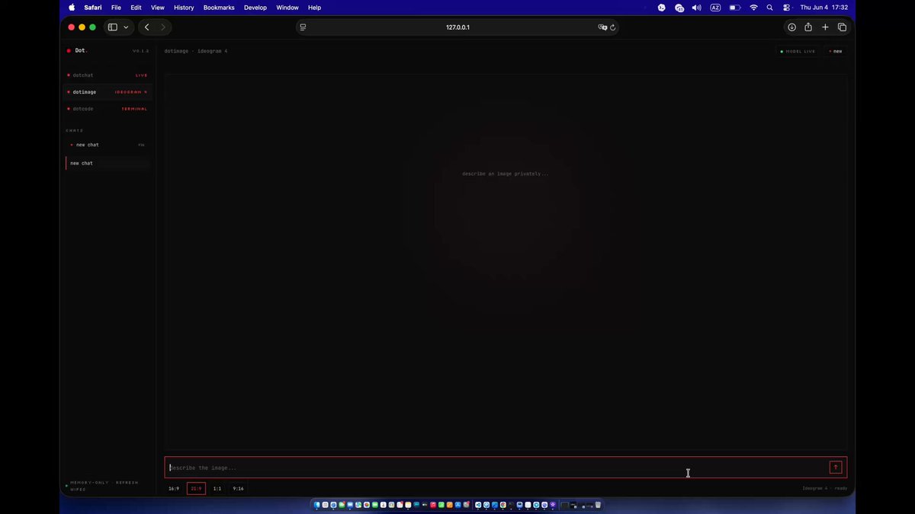Click the Safari share icon
915x514 pixels.
pyautogui.click(x=808, y=27)
